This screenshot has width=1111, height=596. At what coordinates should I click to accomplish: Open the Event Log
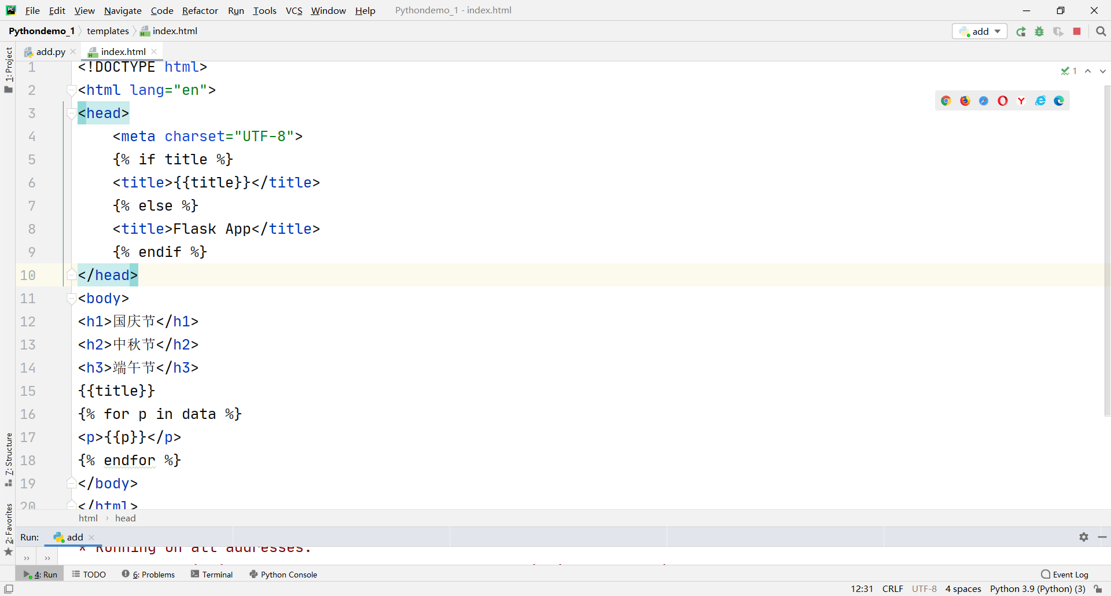click(1065, 575)
